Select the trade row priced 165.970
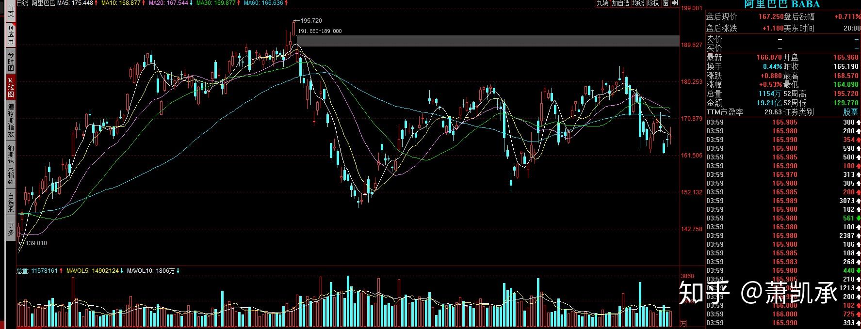This screenshot has width=861, height=329. (783, 174)
